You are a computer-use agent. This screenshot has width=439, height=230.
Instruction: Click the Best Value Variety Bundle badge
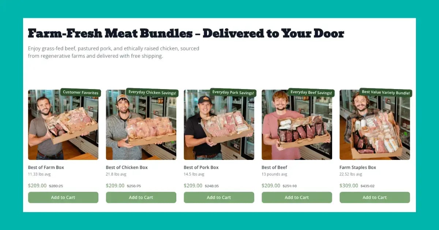tap(386, 92)
